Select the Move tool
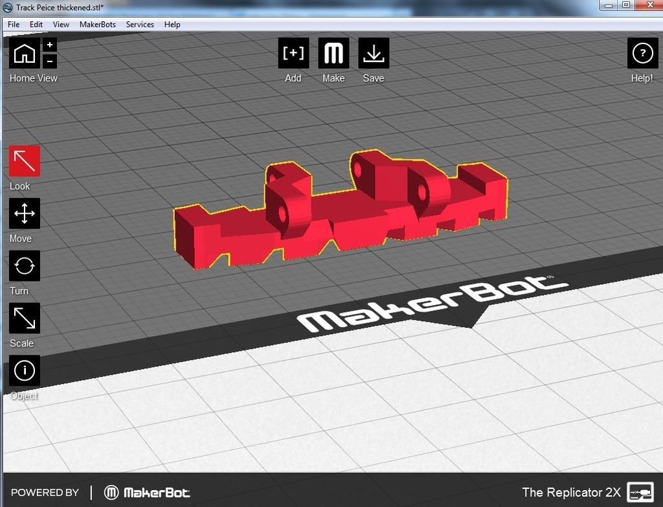The image size is (663, 507). (x=23, y=213)
